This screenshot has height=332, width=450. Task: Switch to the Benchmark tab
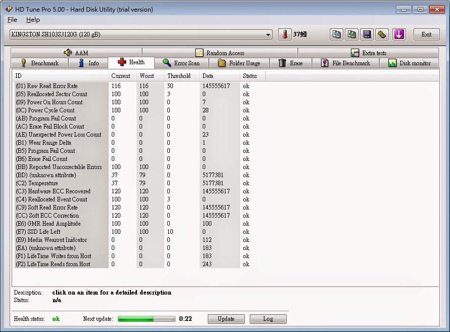point(39,63)
